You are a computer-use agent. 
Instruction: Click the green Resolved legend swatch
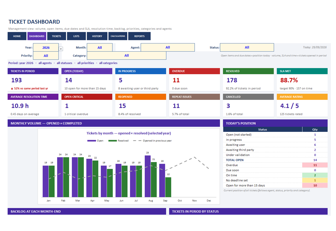point(113,141)
